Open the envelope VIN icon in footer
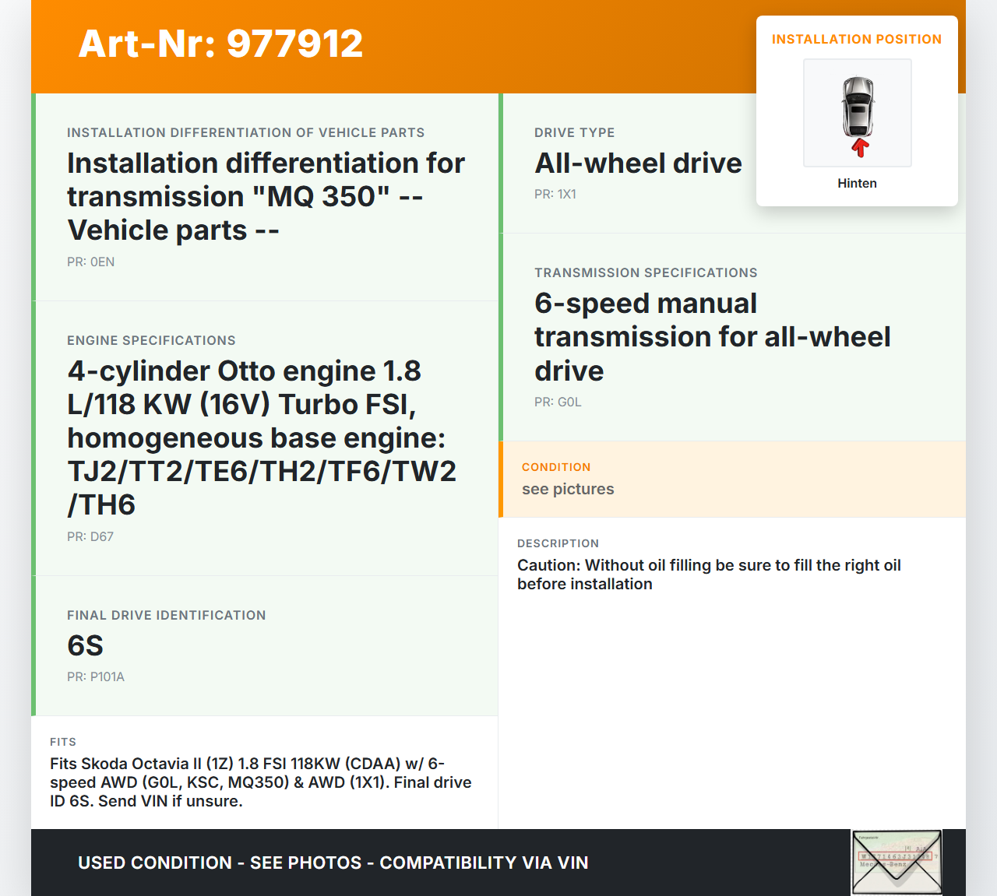This screenshot has width=997, height=896. point(897,863)
